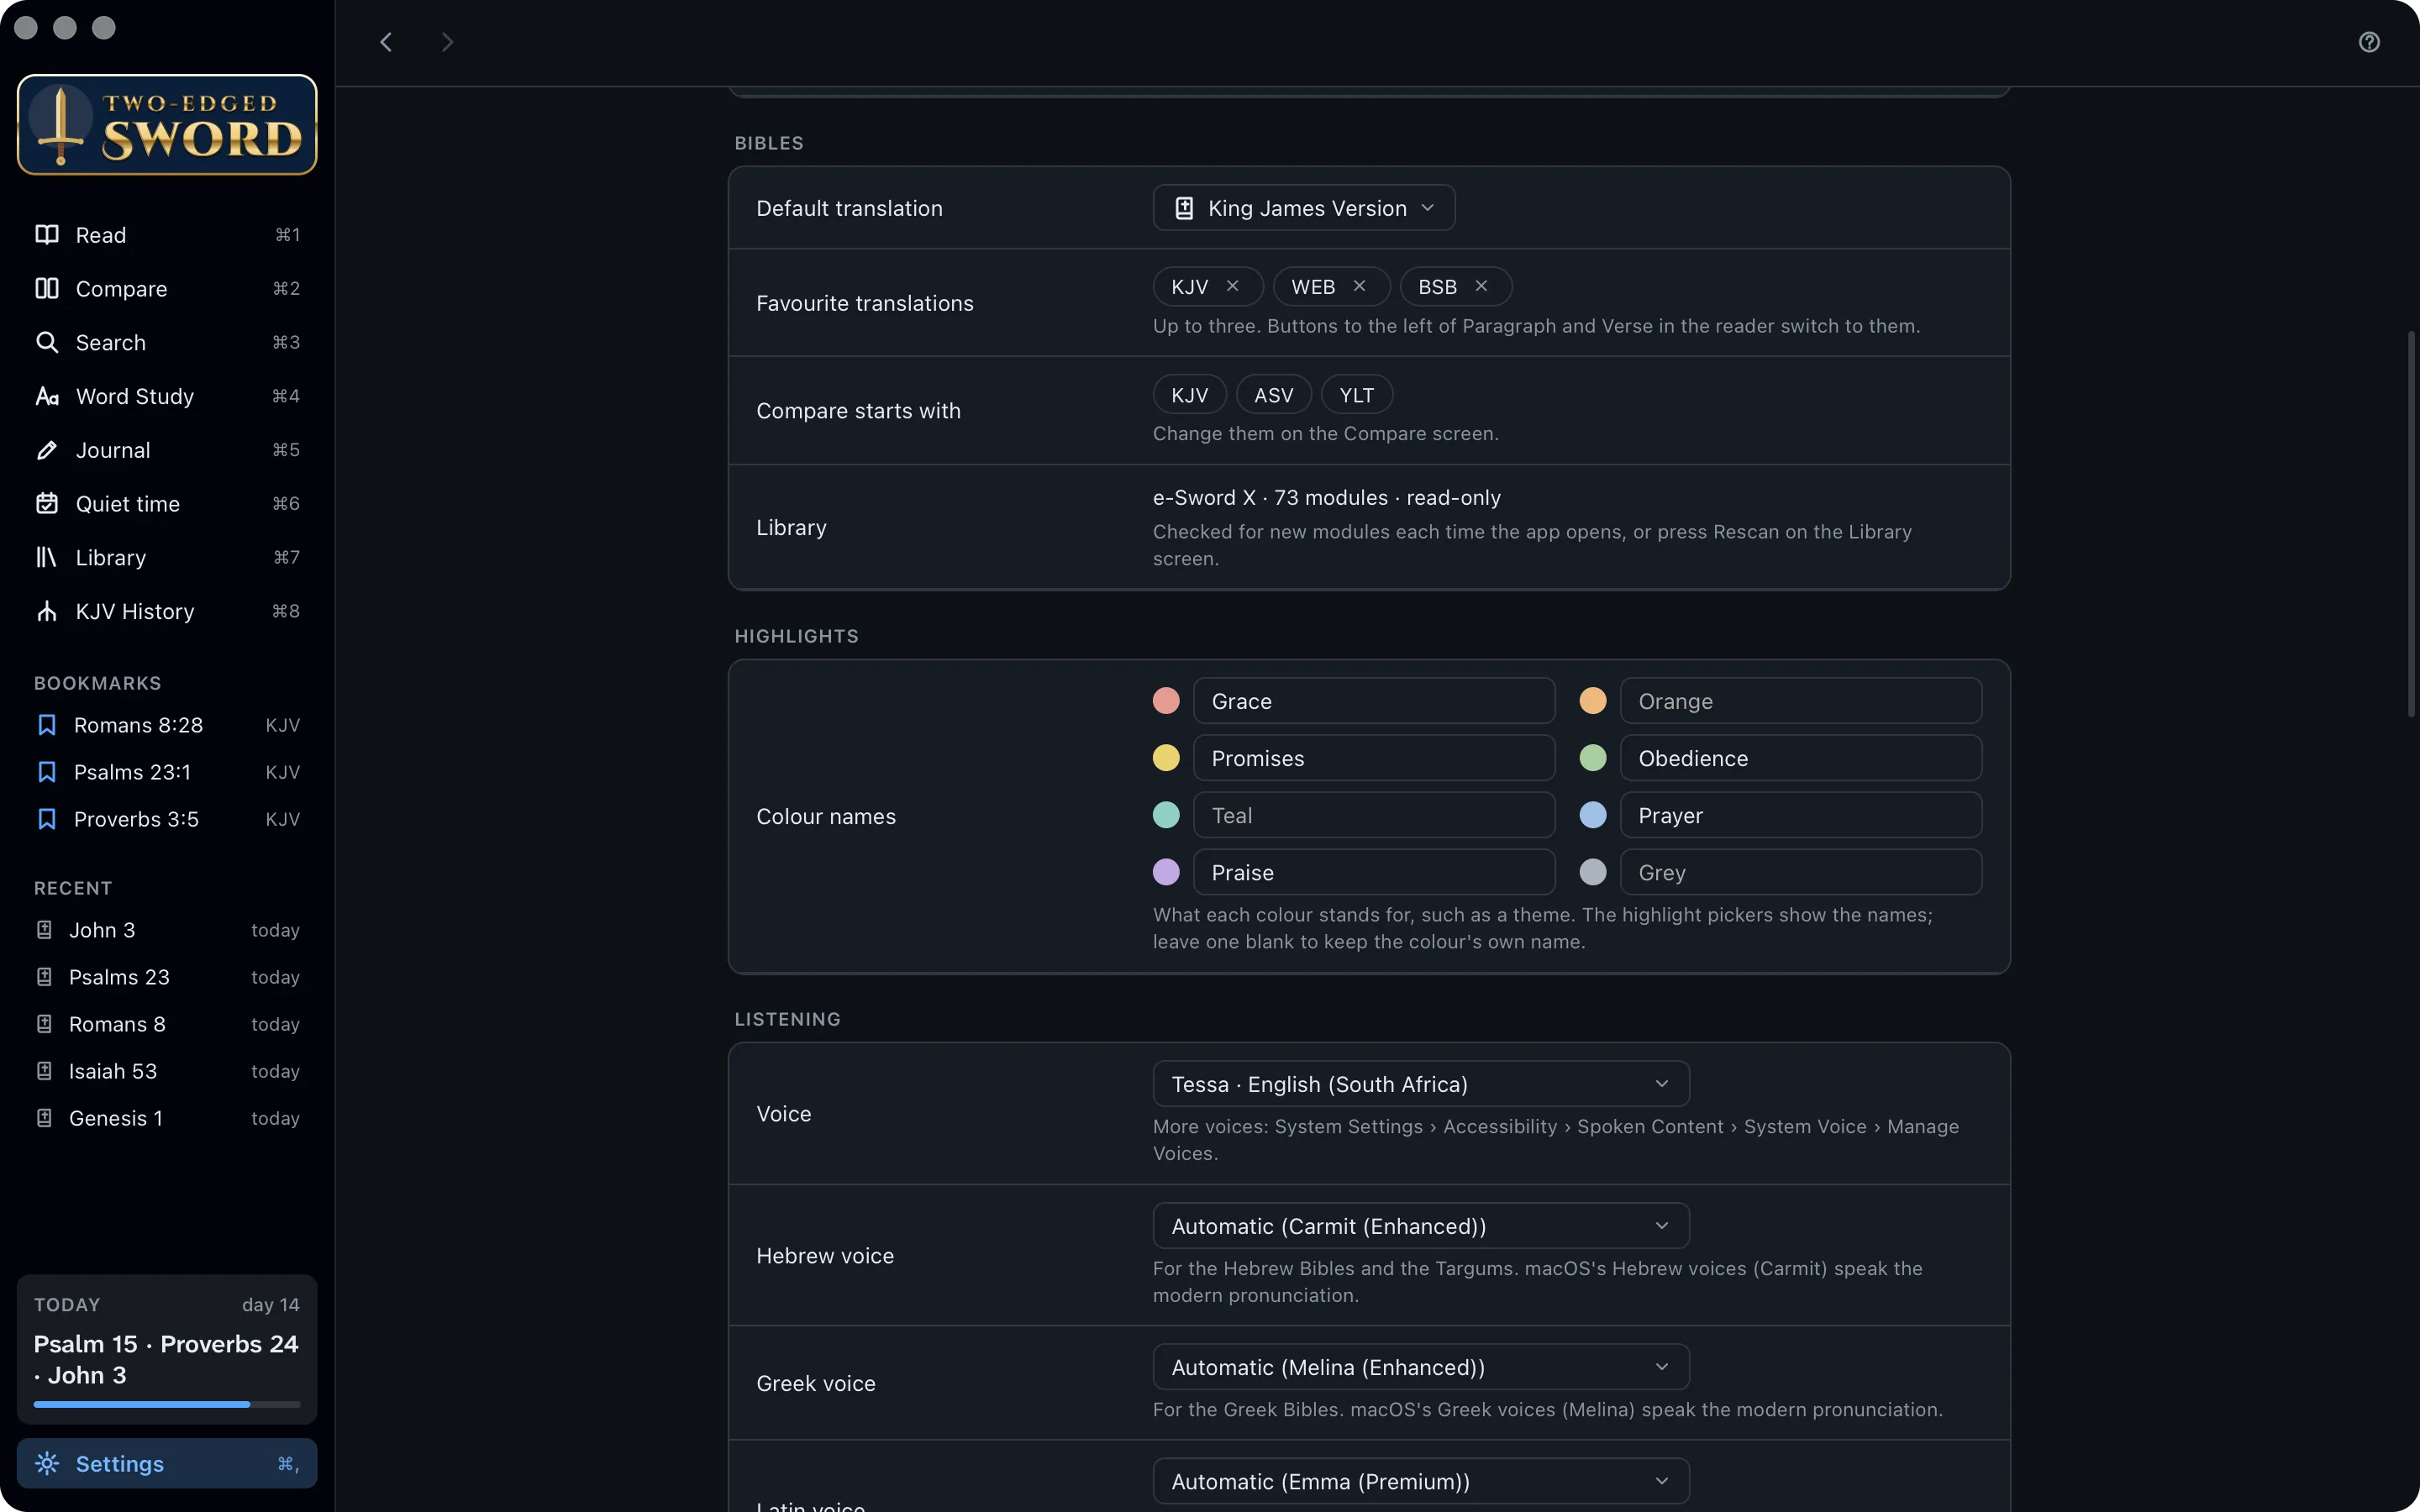Click the Search magnifier icon in sidebar
The width and height of the screenshot is (2420, 1512).
47,342
